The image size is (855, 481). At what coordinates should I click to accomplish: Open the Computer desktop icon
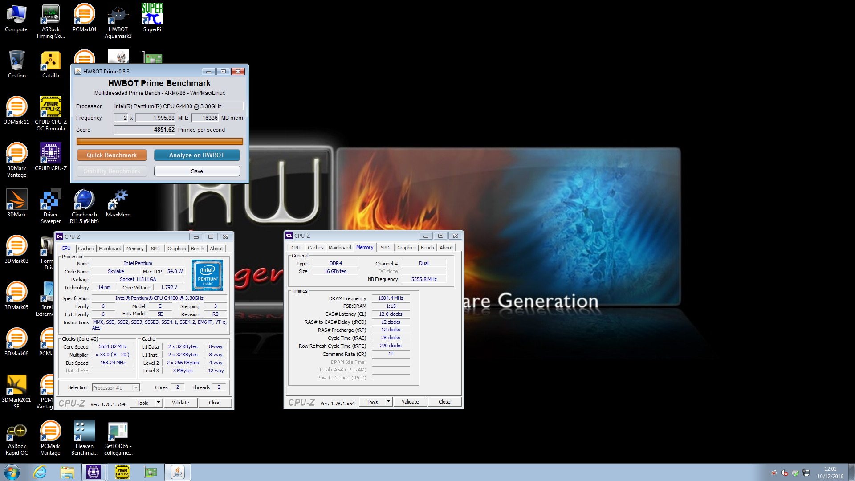click(17, 19)
